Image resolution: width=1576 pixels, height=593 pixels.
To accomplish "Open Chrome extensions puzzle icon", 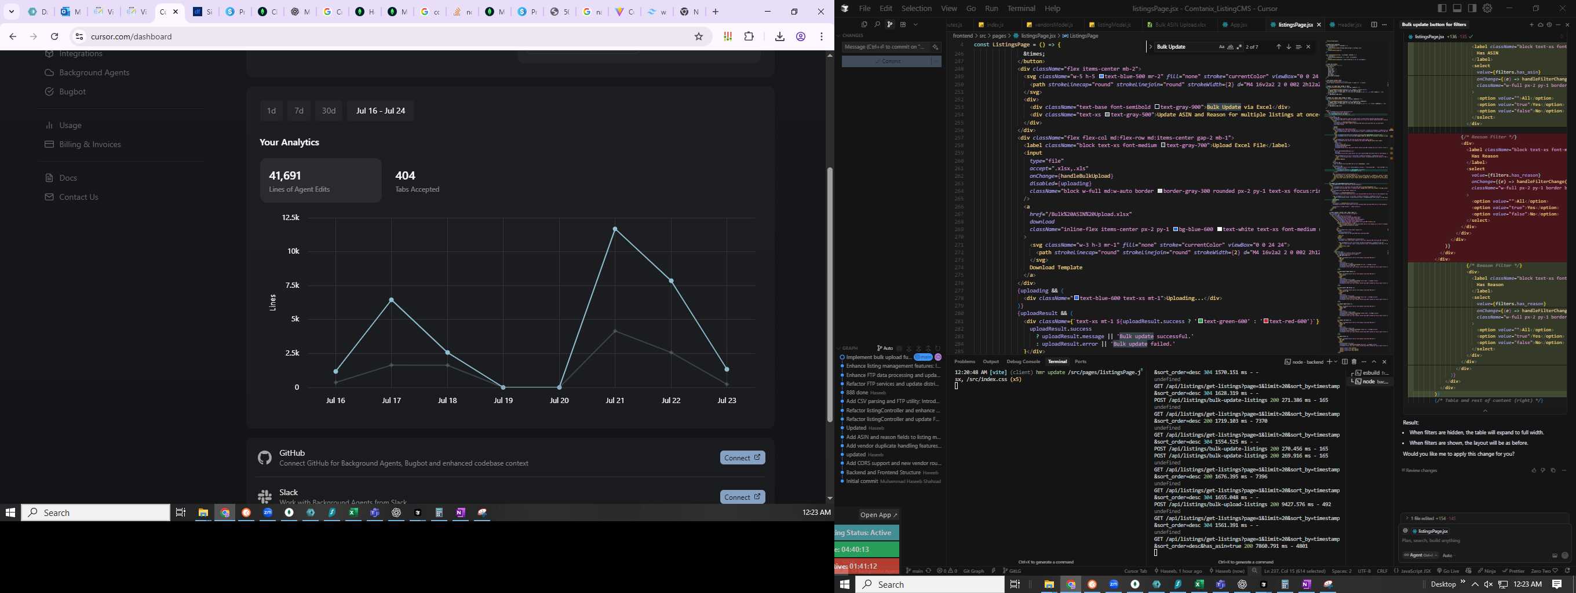I will point(749,36).
